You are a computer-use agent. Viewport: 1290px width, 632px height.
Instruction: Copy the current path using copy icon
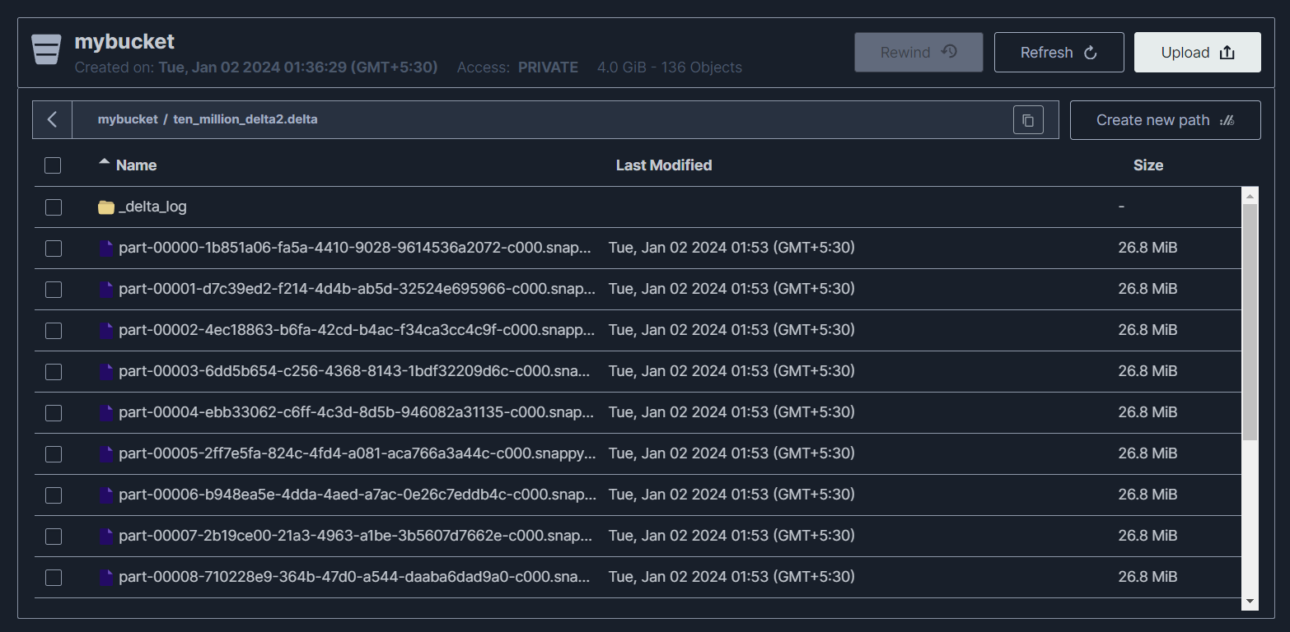(x=1028, y=120)
